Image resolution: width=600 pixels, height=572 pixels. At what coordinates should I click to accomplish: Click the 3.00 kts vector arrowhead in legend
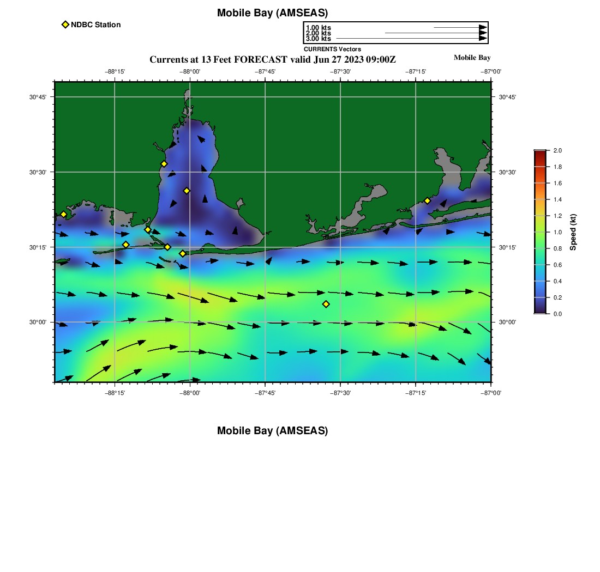(483, 39)
